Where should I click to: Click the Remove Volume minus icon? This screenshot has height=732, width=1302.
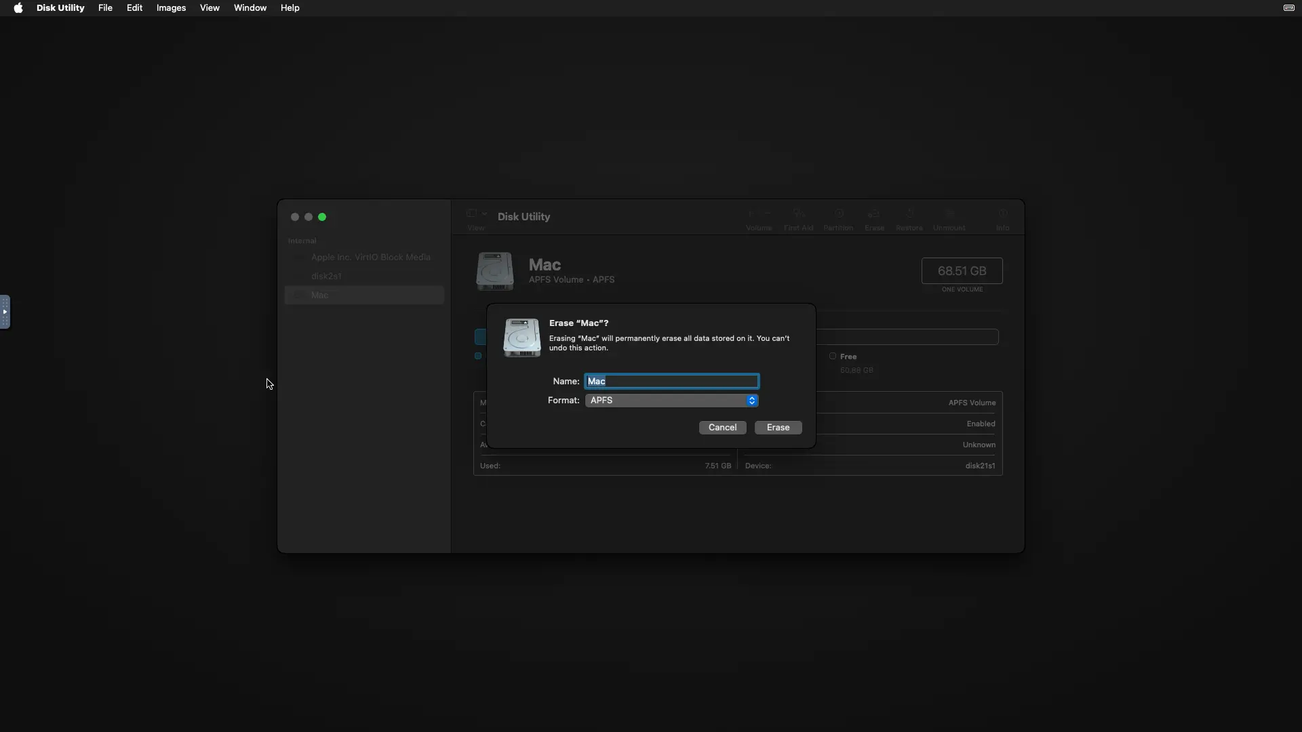pyautogui.click(x=767, y=213)
